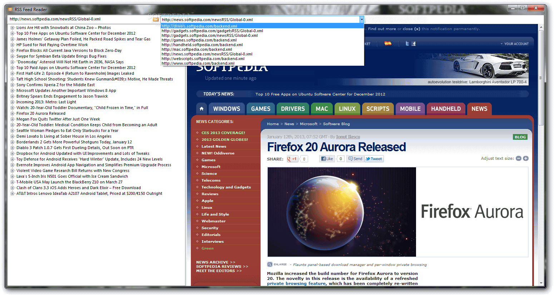Image resolution: width=554 pixels, height=296 pixels.
Task: Switch to the MOBILE tab
Action: click(x=410, y=109)
